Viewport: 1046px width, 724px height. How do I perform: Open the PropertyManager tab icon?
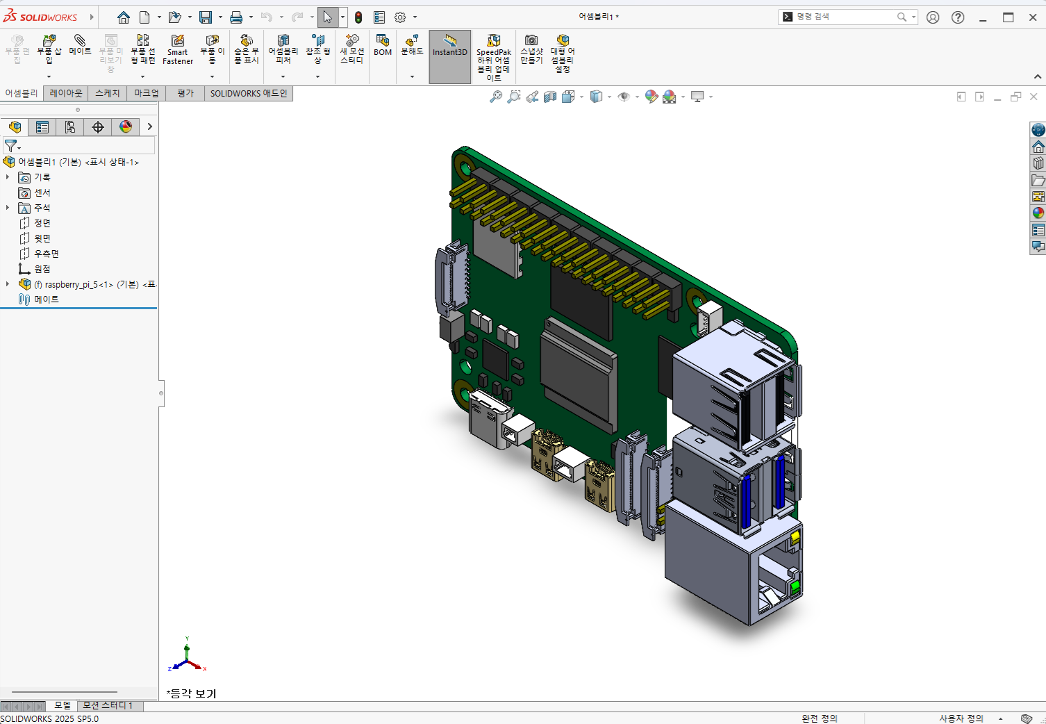pos(42,126)
